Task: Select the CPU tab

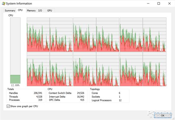Action: tap(20, 10)
